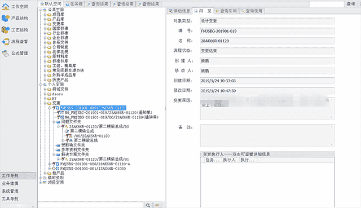361x208 pixels.
Task: Click the 变更原因 text area scrollbar
Action: [x=332, y=109]
